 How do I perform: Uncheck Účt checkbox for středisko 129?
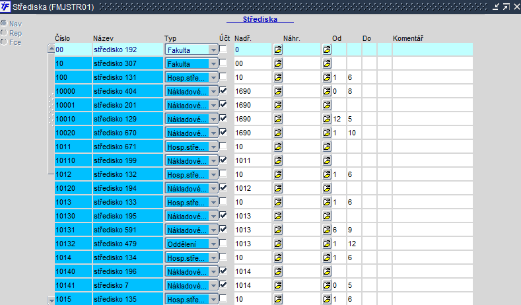(223, 118)
